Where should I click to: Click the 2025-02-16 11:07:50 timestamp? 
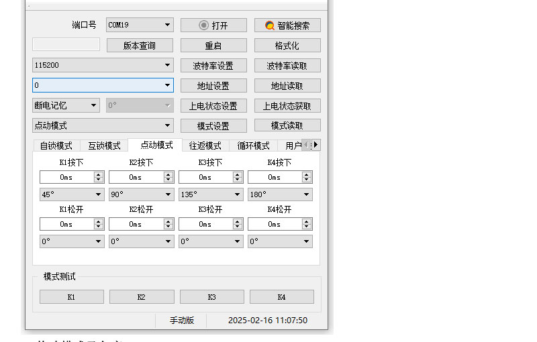268,321
